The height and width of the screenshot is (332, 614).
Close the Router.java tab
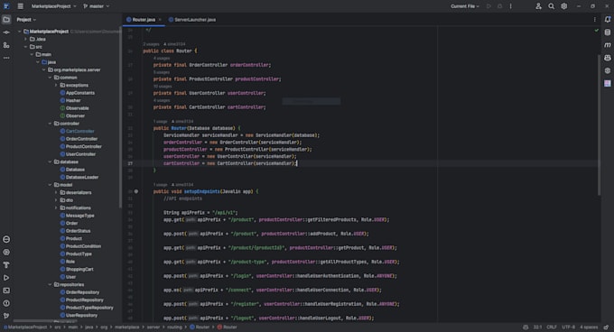160,20
